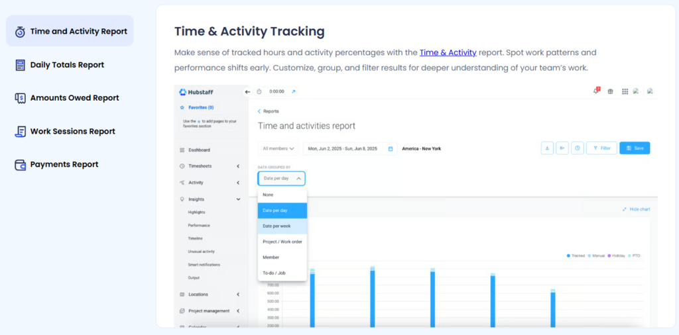
Task: Expand the Timesheets chevron
Action: pyautogui.click(x=238, y=166)
